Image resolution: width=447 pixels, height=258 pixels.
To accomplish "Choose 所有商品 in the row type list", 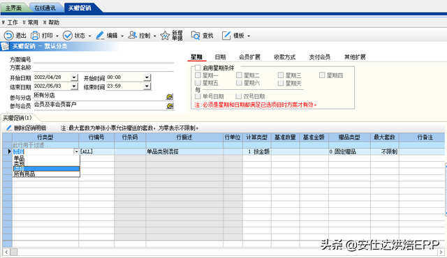I will (x=46, y=174).
